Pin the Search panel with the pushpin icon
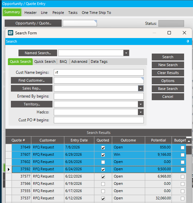The width and height of the screenshot is (193, 203). coord(188,41)
